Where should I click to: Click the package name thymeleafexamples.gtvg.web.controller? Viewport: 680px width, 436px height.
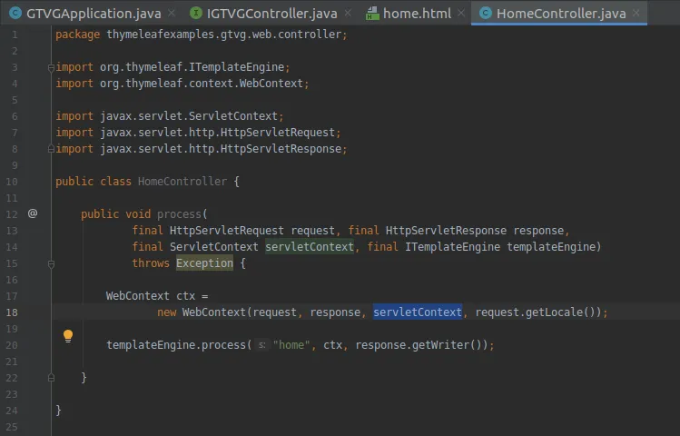click(x=223, y=35)
